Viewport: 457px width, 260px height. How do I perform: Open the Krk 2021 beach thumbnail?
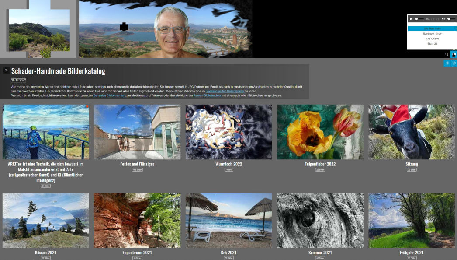[228, 221]
